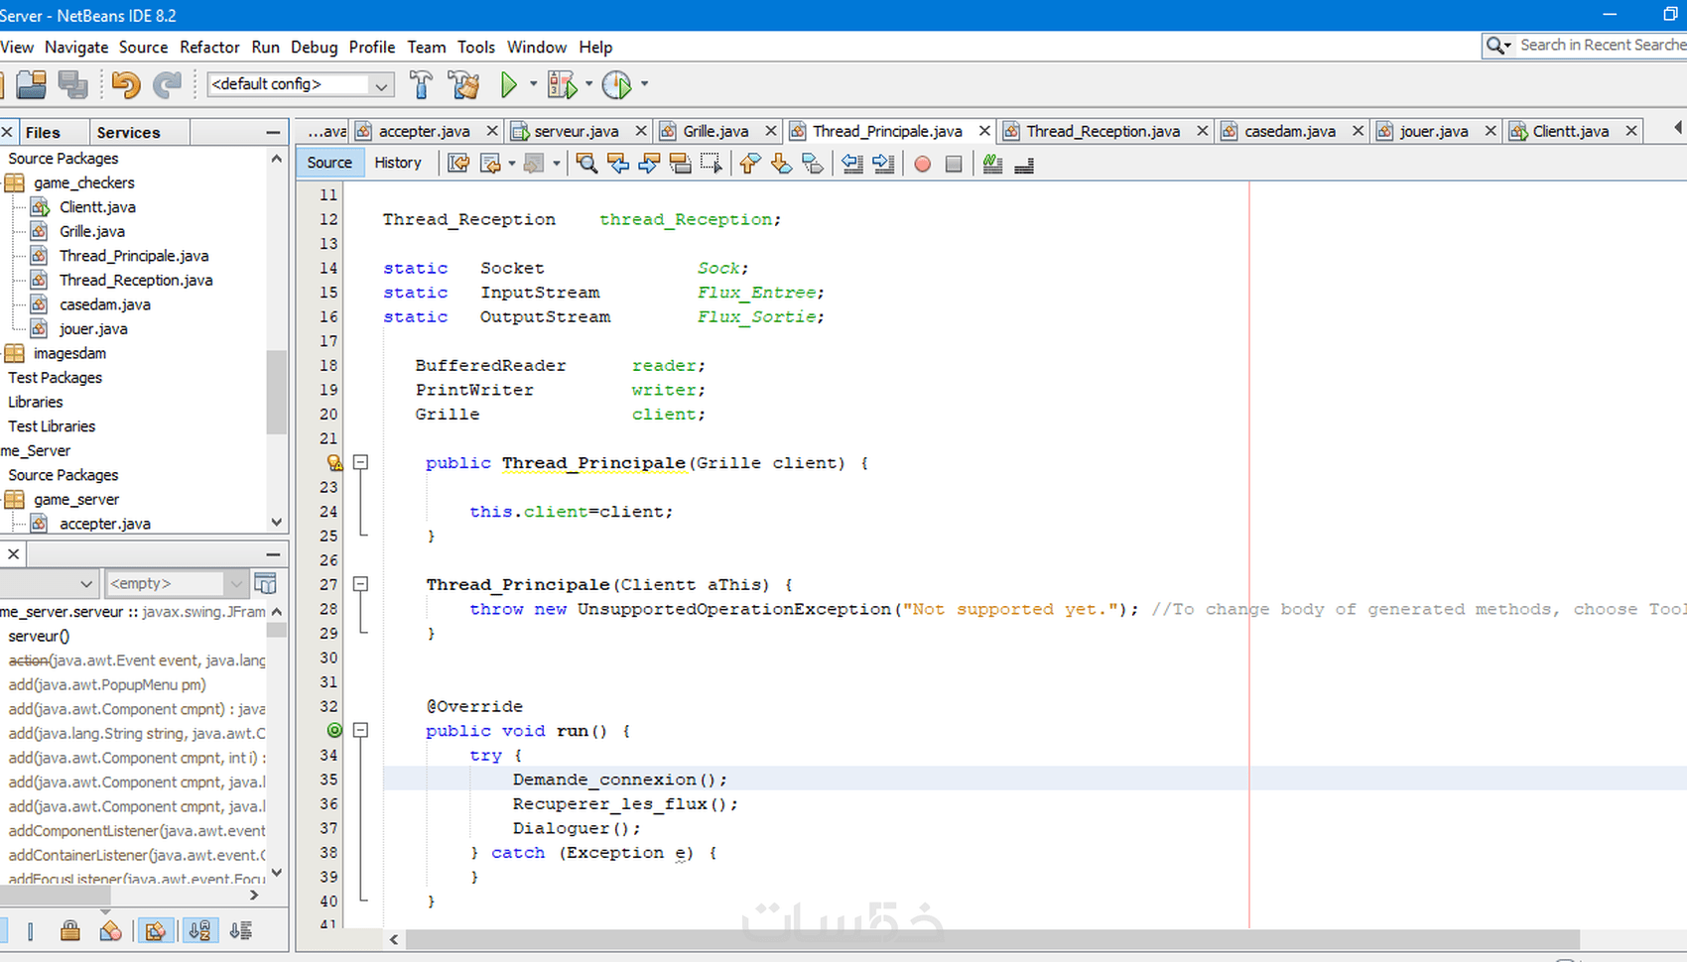
Task: Click the Build Project hammer icon
Action: click(x=421, y=85)
